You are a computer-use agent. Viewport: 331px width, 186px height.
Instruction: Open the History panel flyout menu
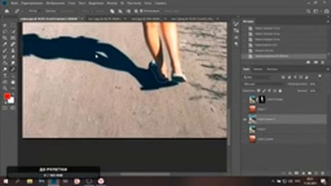(x=328, y=22)
